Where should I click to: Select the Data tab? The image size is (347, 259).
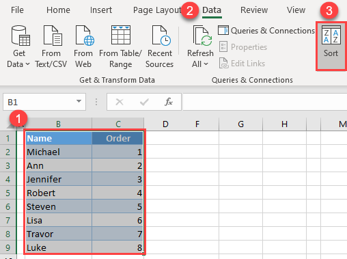click(x=212, y=10)
